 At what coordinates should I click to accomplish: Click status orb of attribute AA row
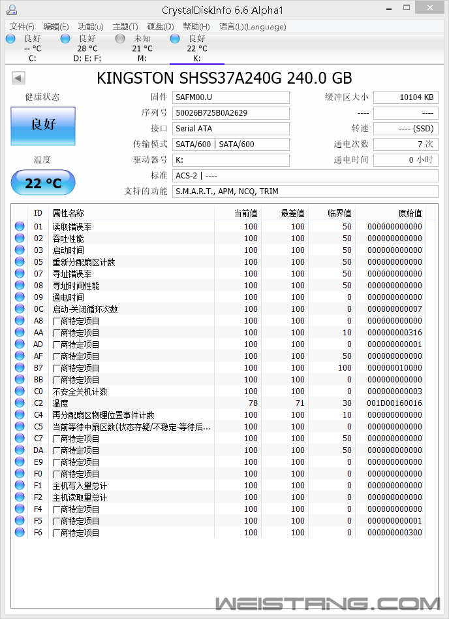click(20, 332)
